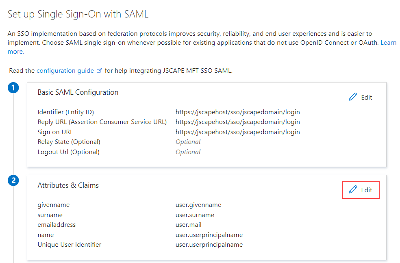Open the configuration guide link
The image size is (400, 263).
65,70
